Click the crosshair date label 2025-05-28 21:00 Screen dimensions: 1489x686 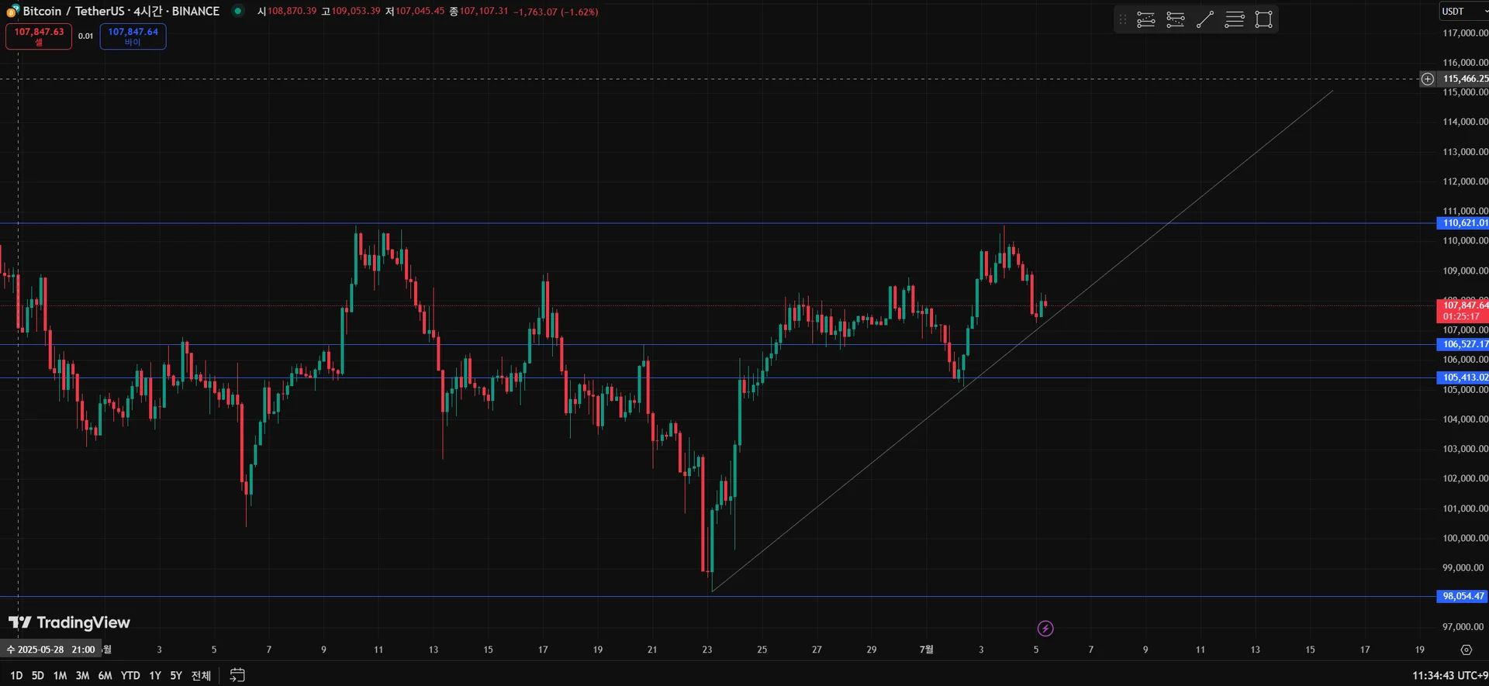[51, 650]
